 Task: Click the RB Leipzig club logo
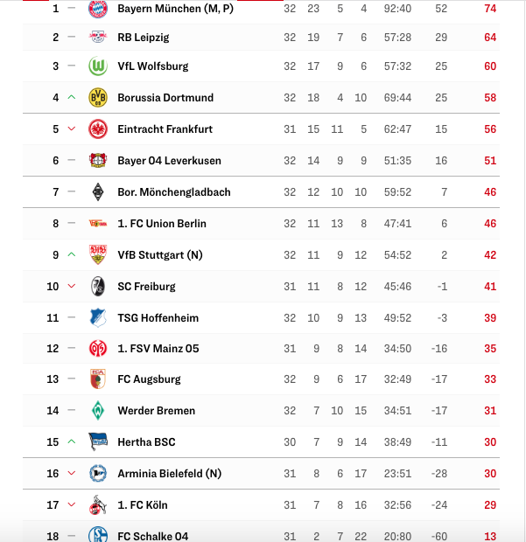point(98,37)
